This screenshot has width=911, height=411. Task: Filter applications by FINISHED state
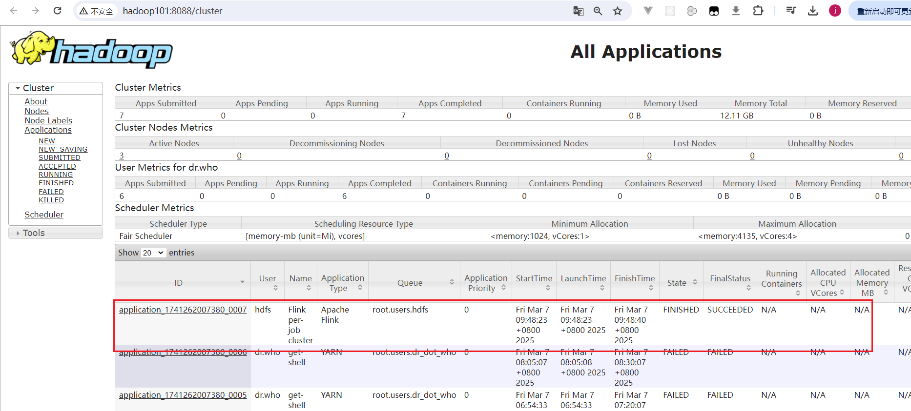56,183
